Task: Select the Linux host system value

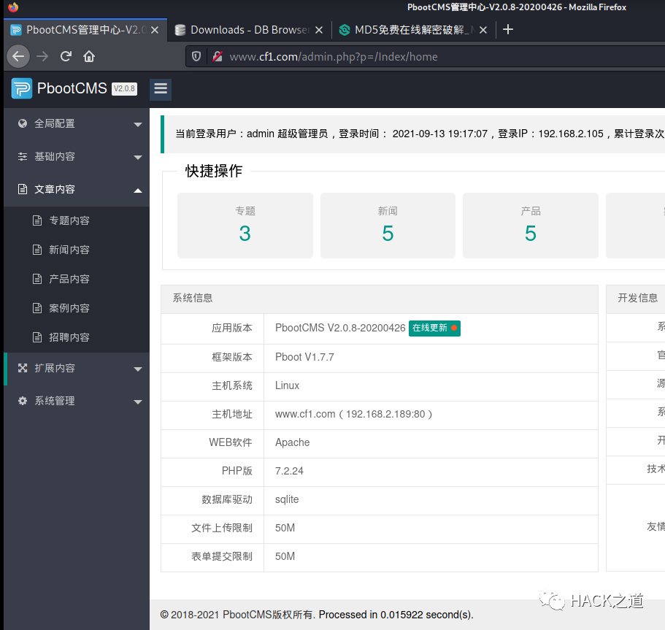Action: tap(287, 385)
